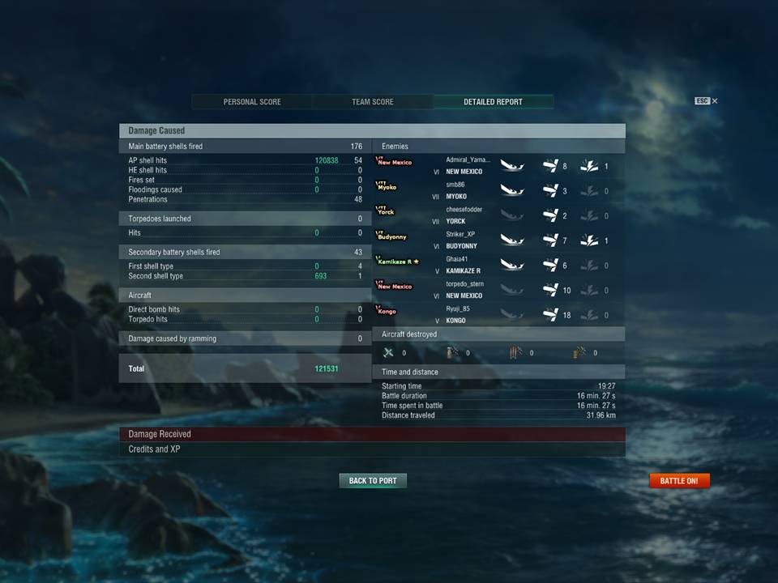Click the shell hits icon for Myoko
The image size is (778, 583).
[550, 190]
